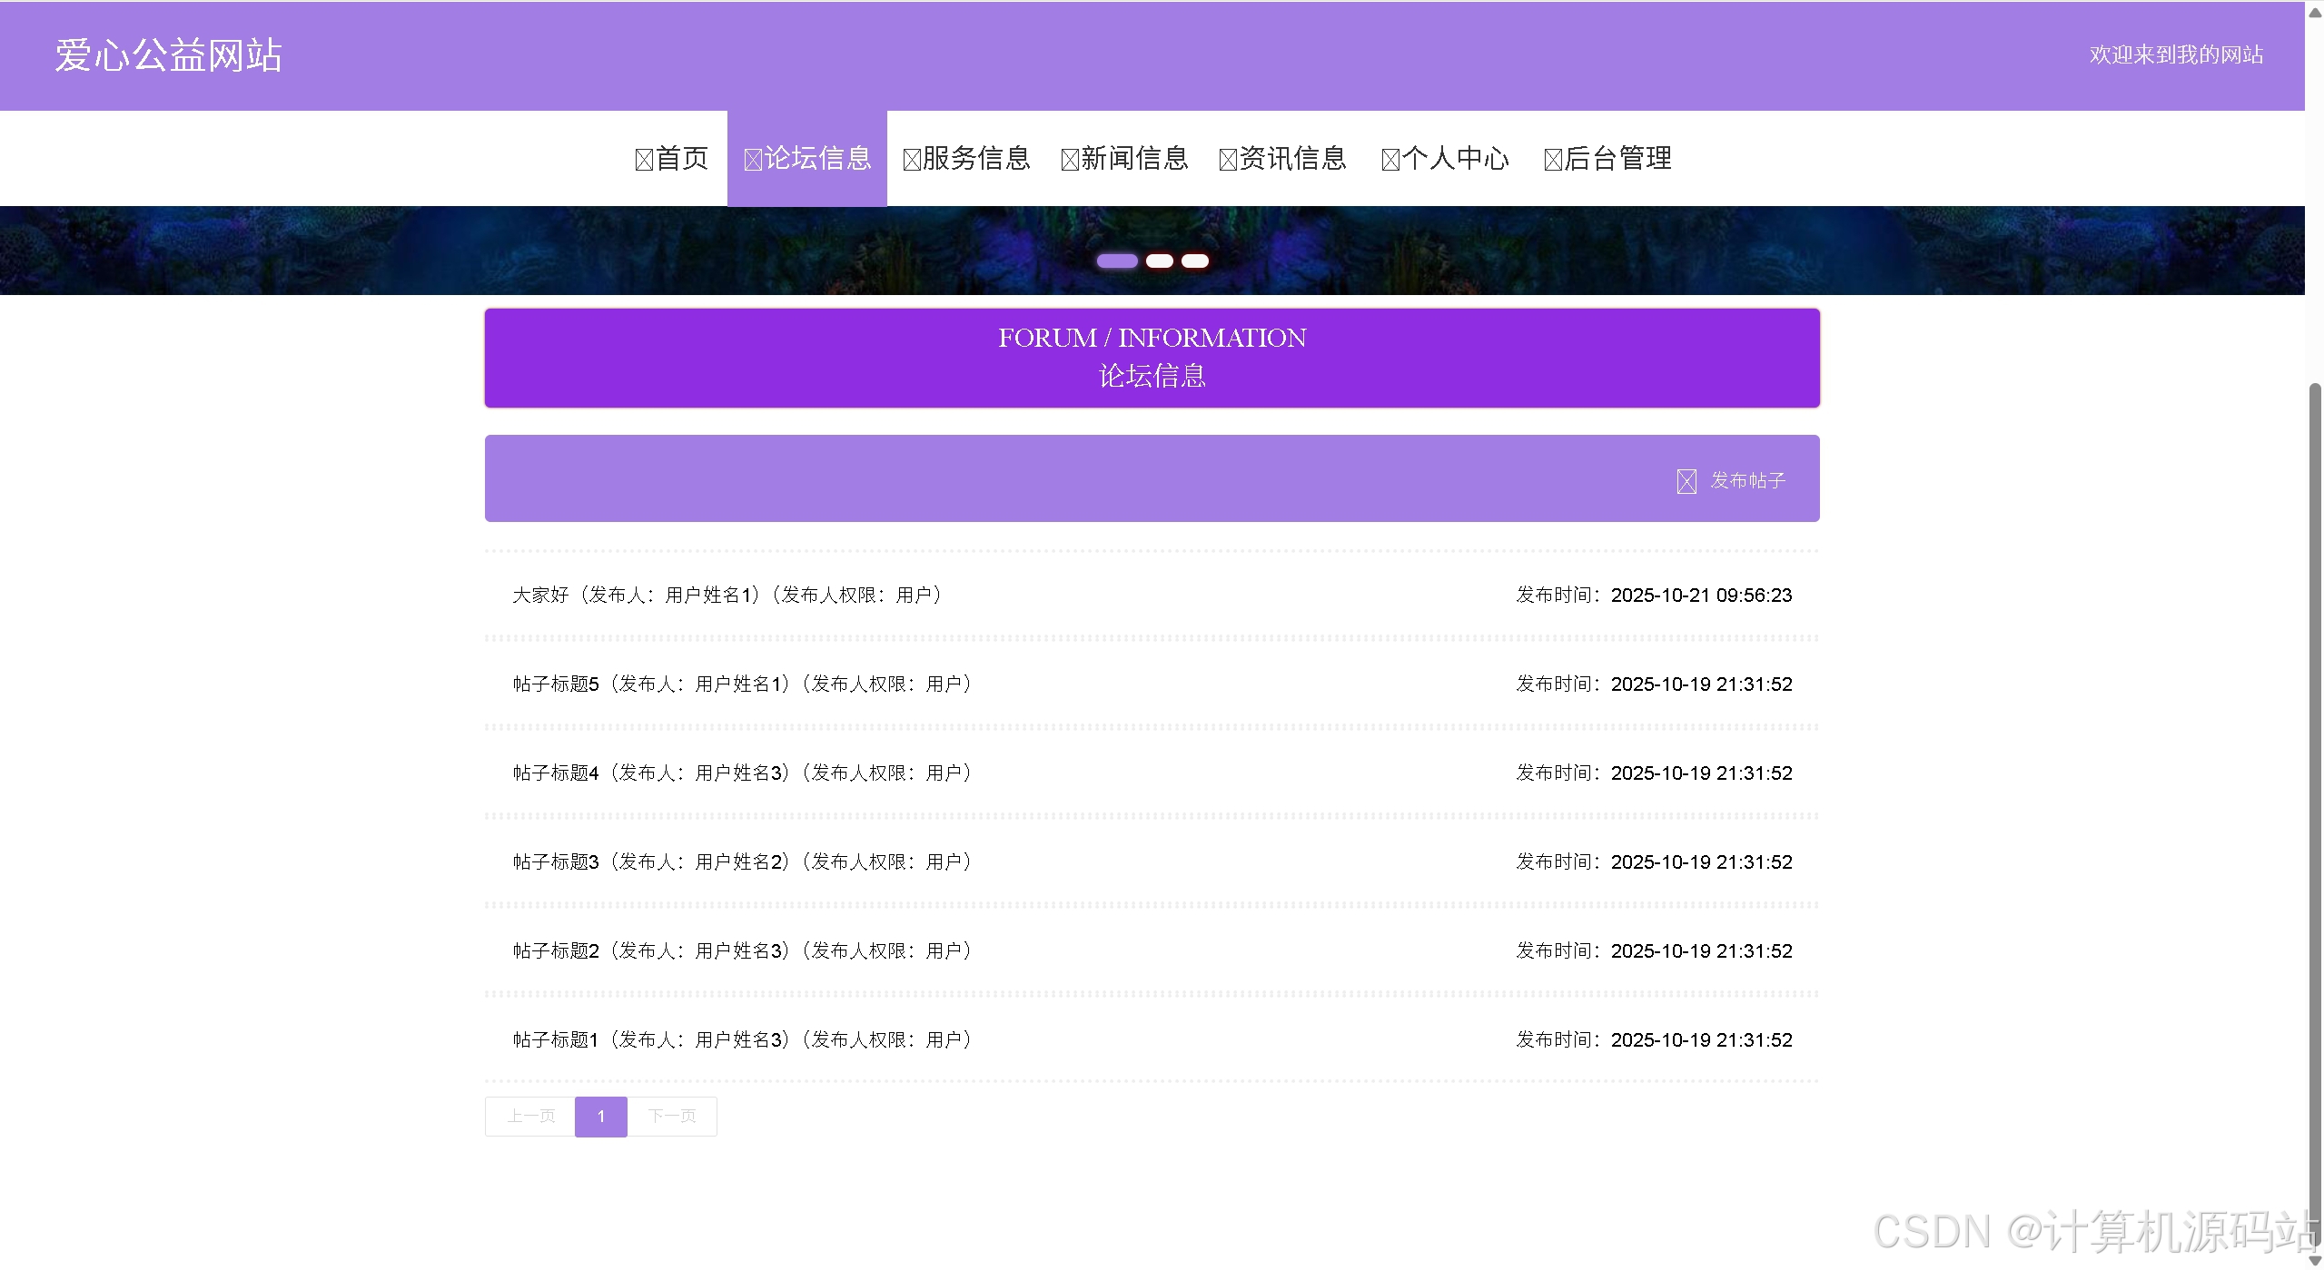Open the post 帖子标题5

click(556, 684)
